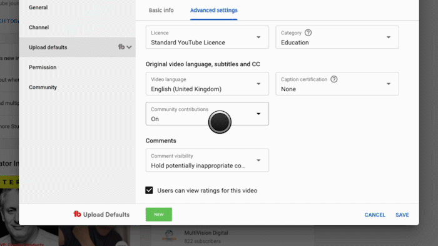Click 'Users can view ratings for this video' text
The width and height of the screenshot is (438, 246).
pos(207,190)
